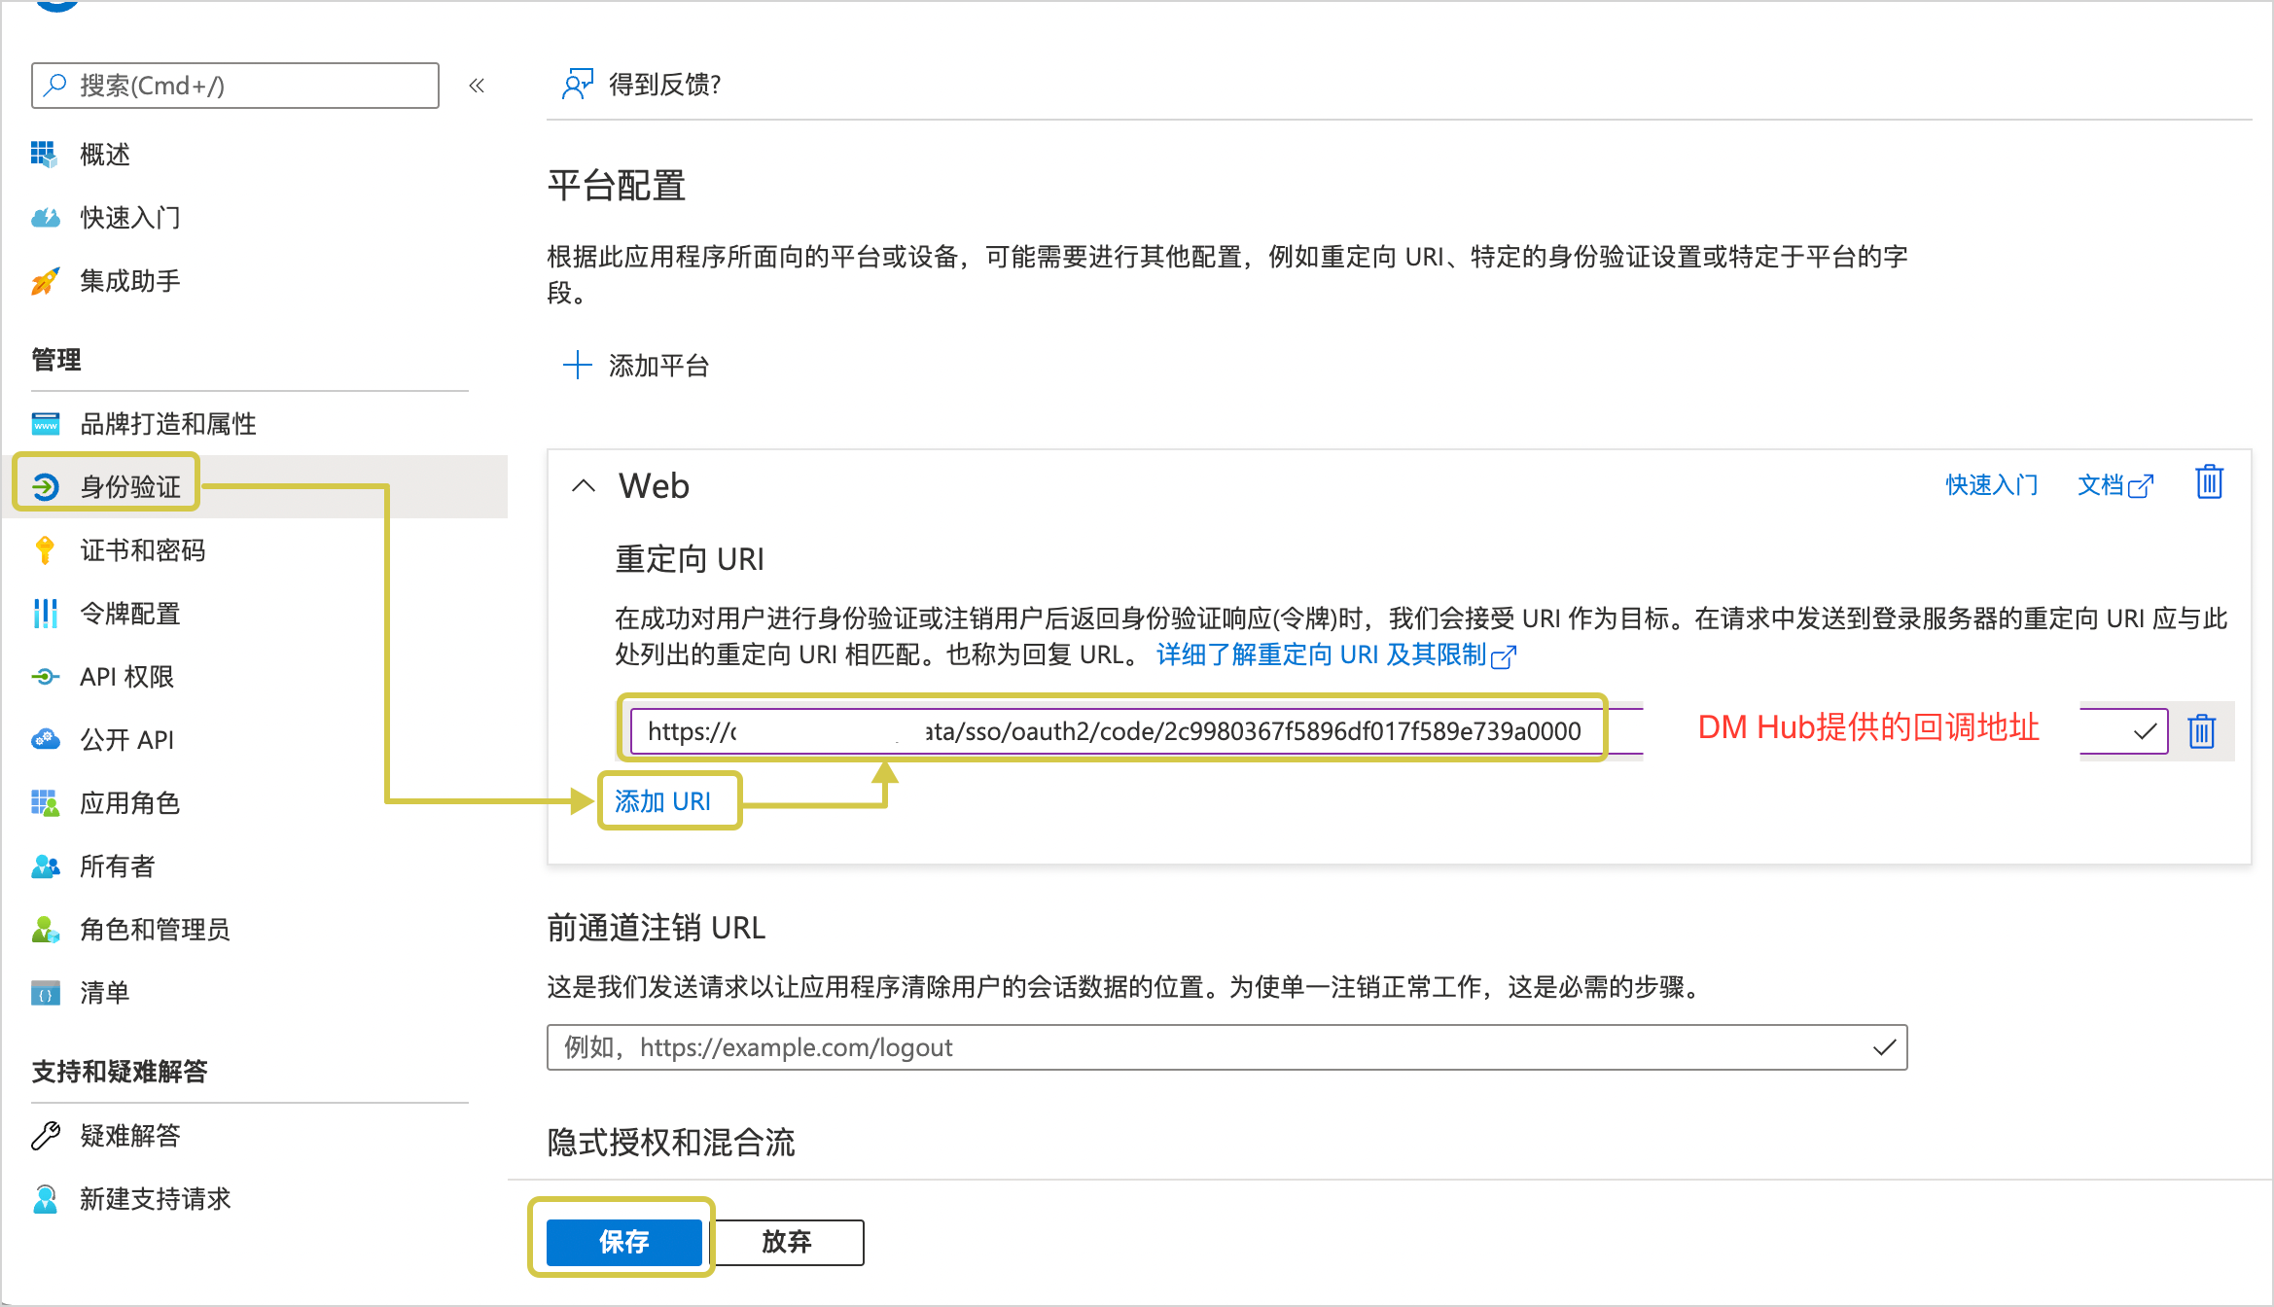The image size is (2274, 1307).
Task: Open the 快速入门 link in Web section
Action: [x=1991, y=485]
